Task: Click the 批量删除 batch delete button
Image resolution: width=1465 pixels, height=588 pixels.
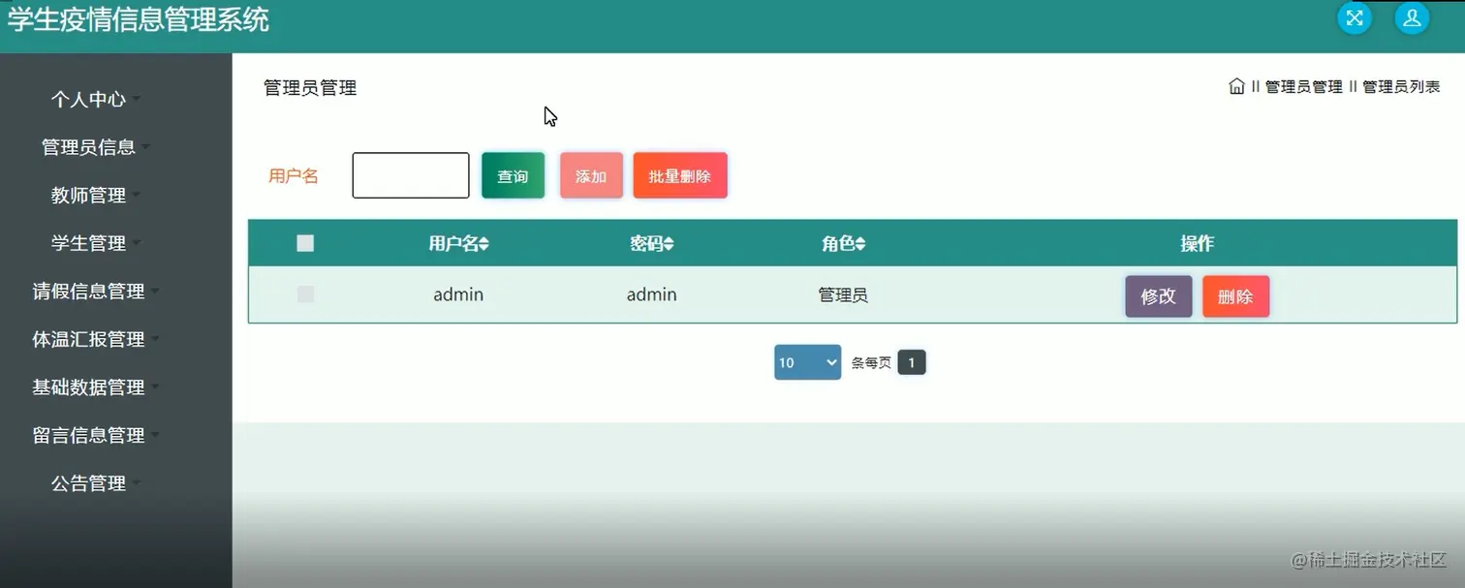Action: coord(679,175)
